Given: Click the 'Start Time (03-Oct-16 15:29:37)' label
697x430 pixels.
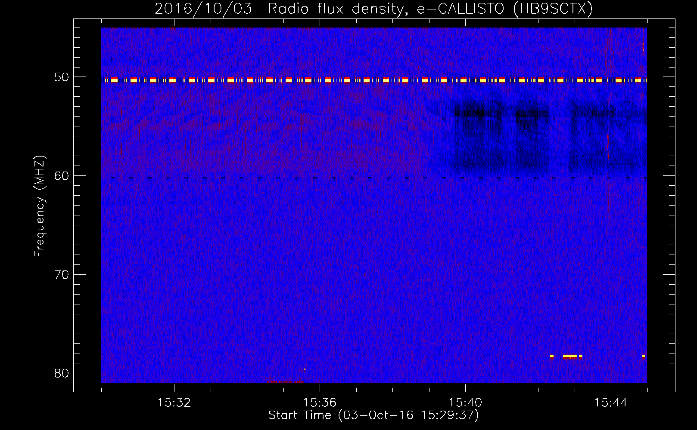Looking at the screenshot, I should point(373,415).
